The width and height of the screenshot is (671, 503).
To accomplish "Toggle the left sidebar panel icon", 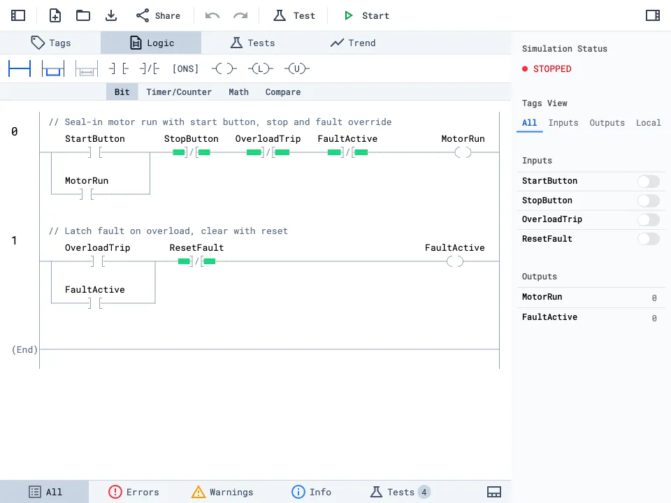I will 18,15.
